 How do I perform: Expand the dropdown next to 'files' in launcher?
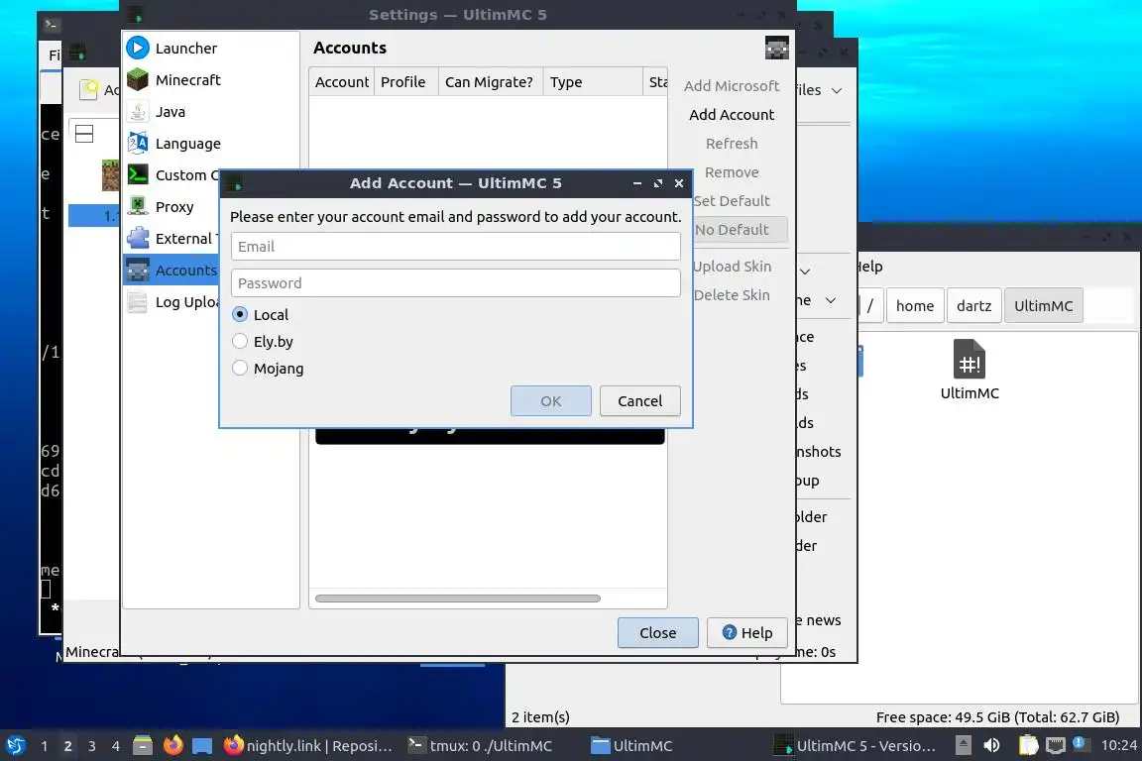(x=837, y=90)
